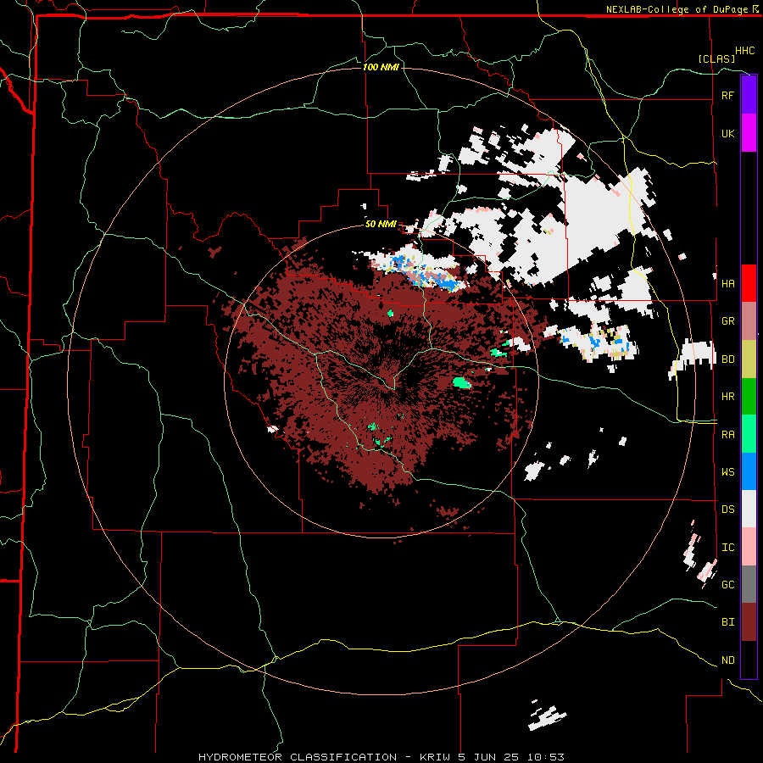
Task: Click the 'RA' legend label
Action: (x=727, y=435)
